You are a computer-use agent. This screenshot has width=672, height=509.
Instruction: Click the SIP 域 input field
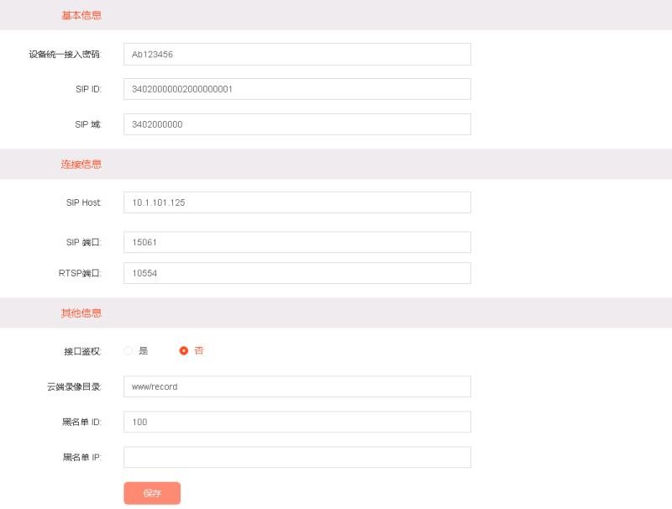[297, 124]
